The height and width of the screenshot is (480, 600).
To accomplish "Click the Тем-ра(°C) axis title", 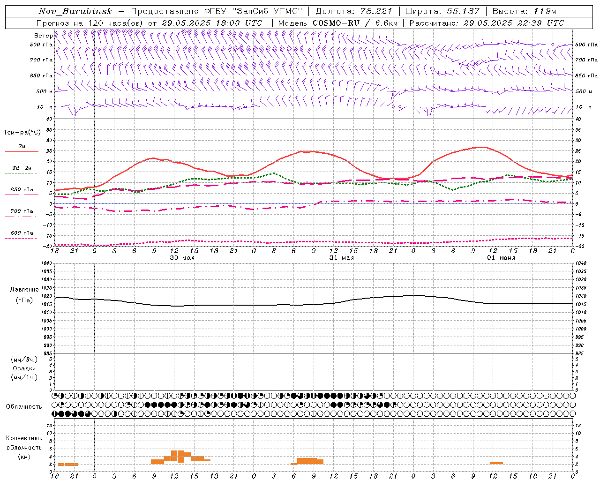I will [x=22, y=133].
